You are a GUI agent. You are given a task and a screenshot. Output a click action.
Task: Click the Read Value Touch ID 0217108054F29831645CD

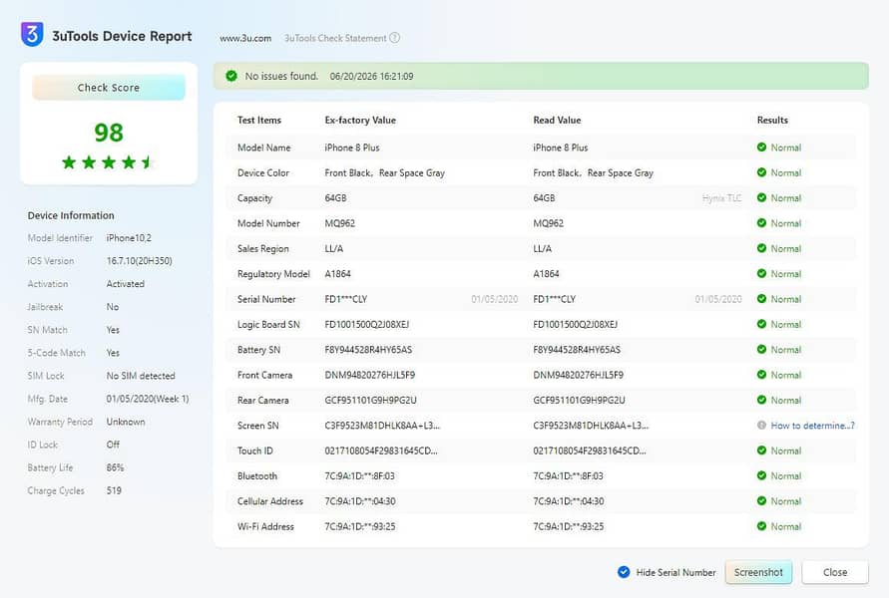590,450
